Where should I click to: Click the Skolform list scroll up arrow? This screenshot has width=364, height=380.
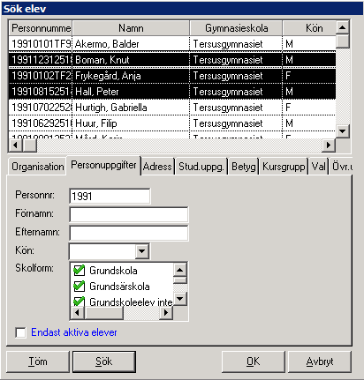[180, 270]
